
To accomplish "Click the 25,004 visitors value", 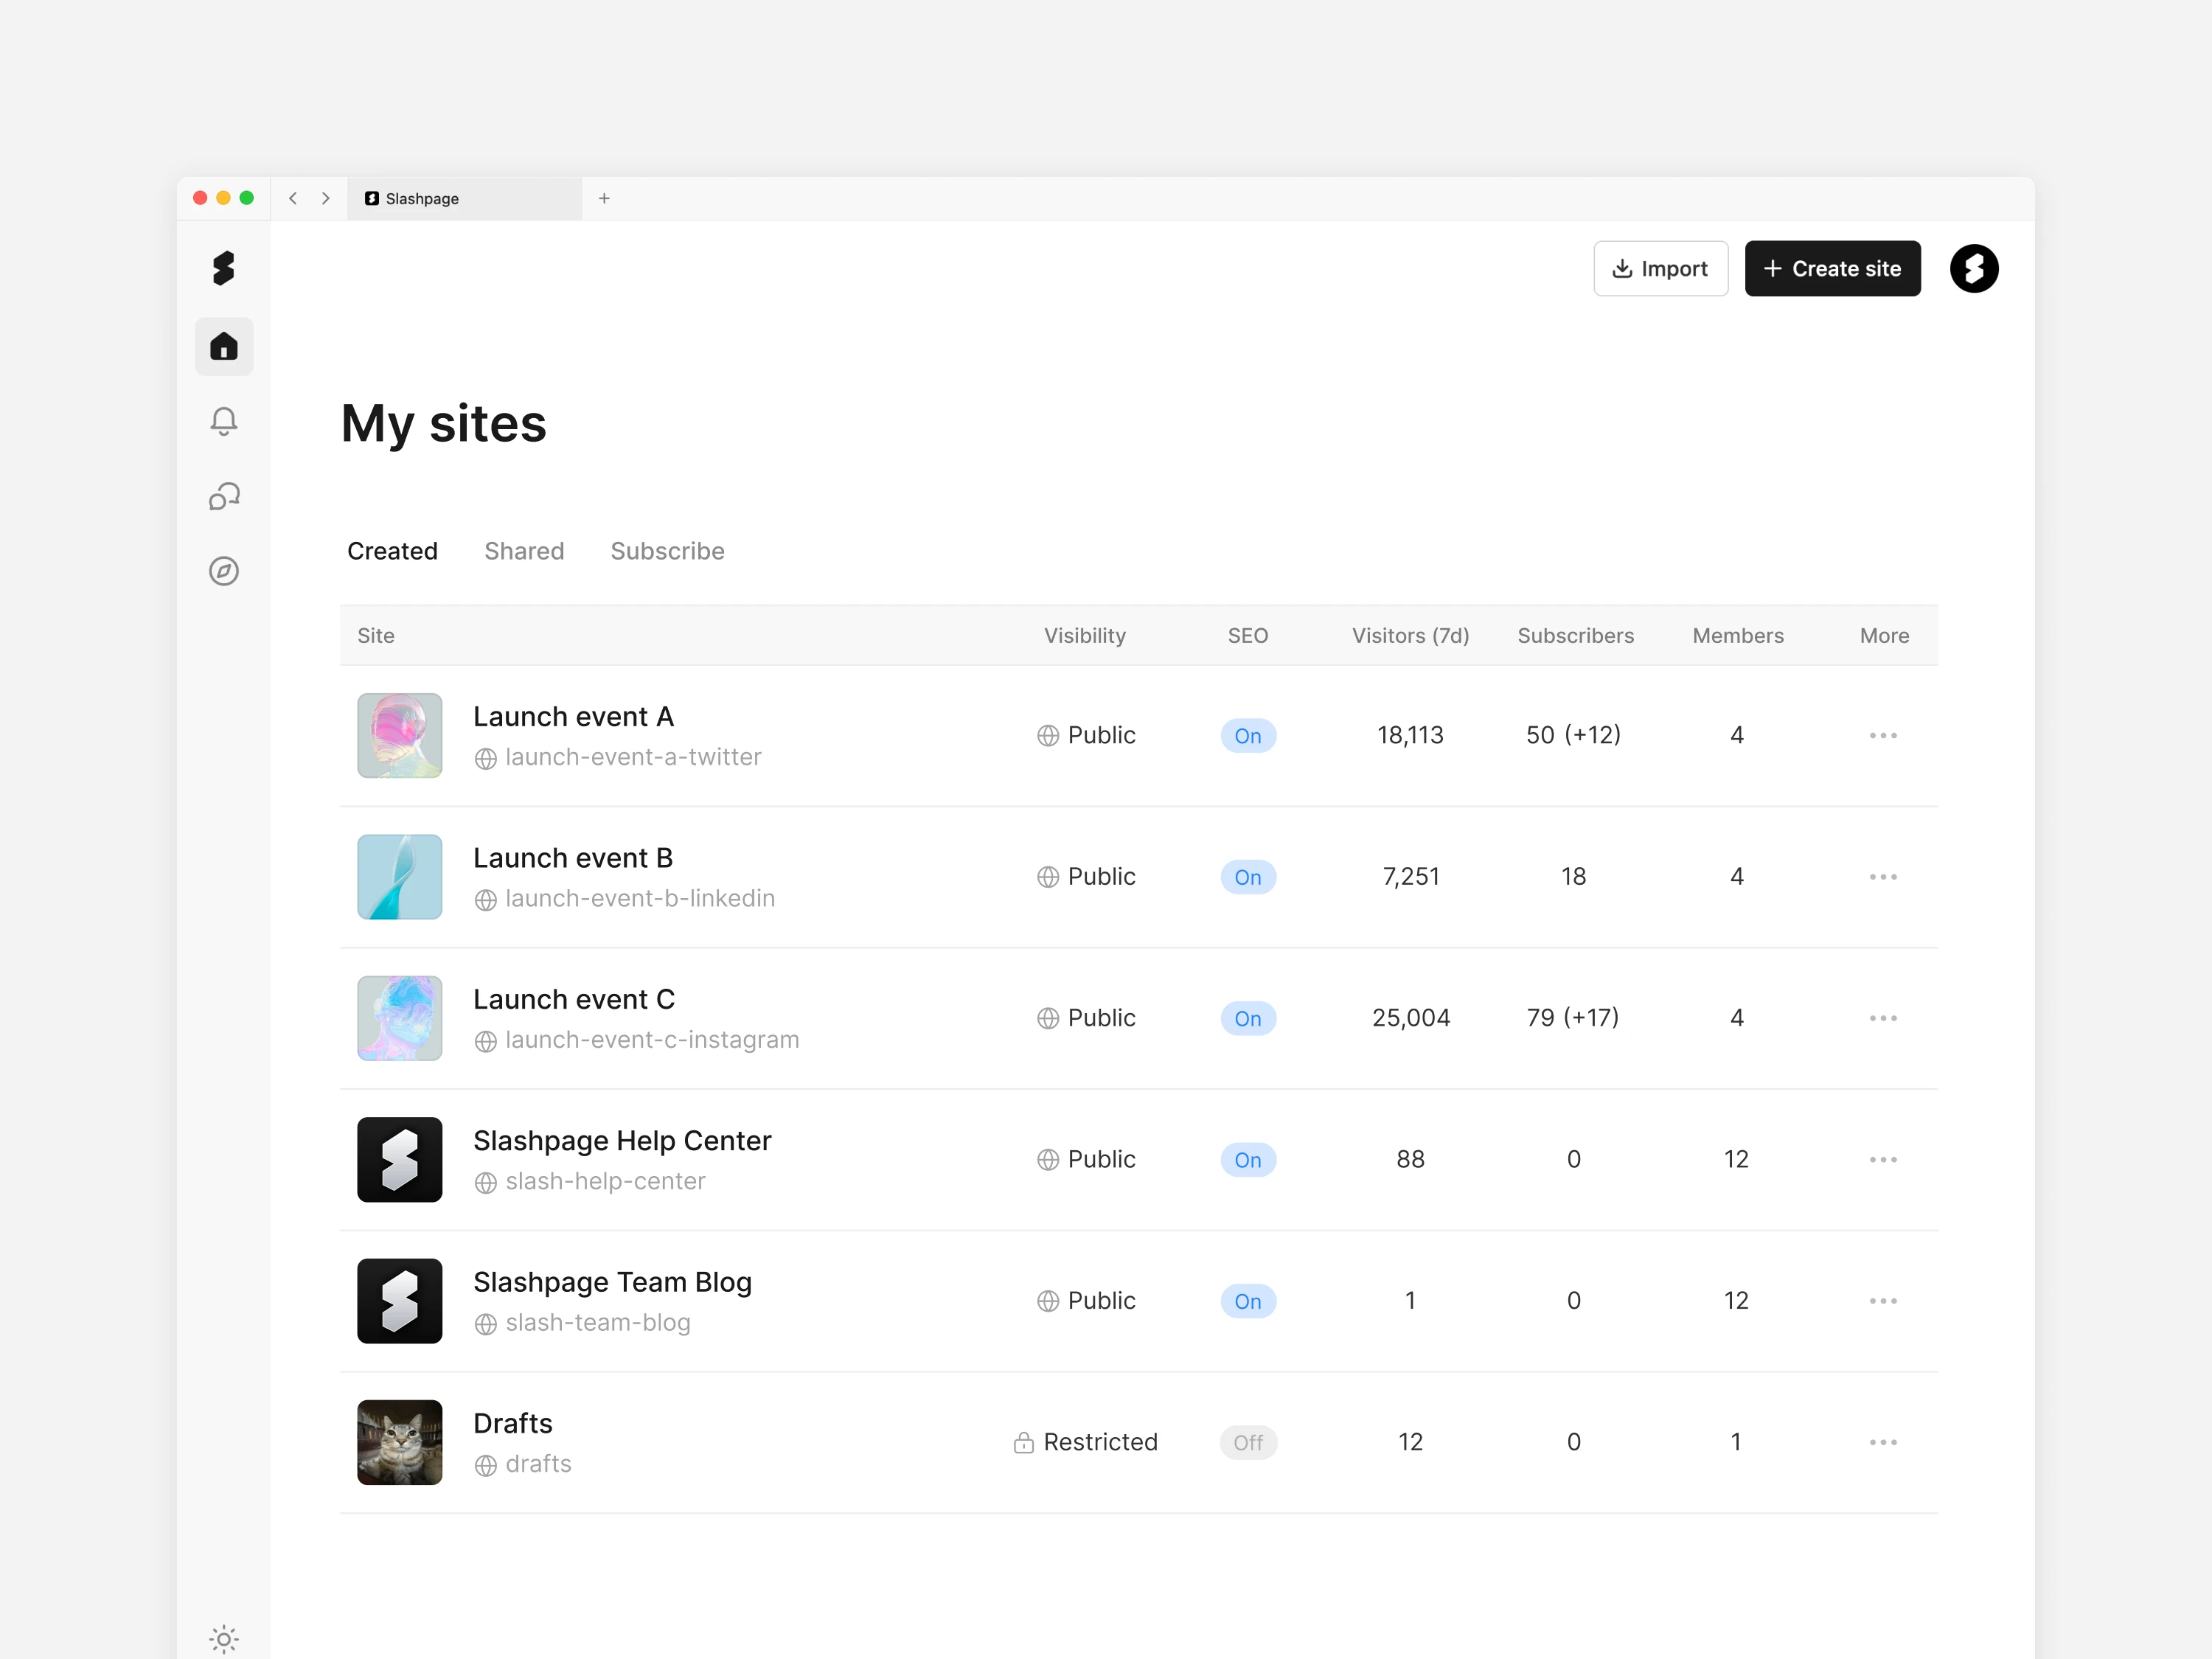I will (x=1410, y=1018).
